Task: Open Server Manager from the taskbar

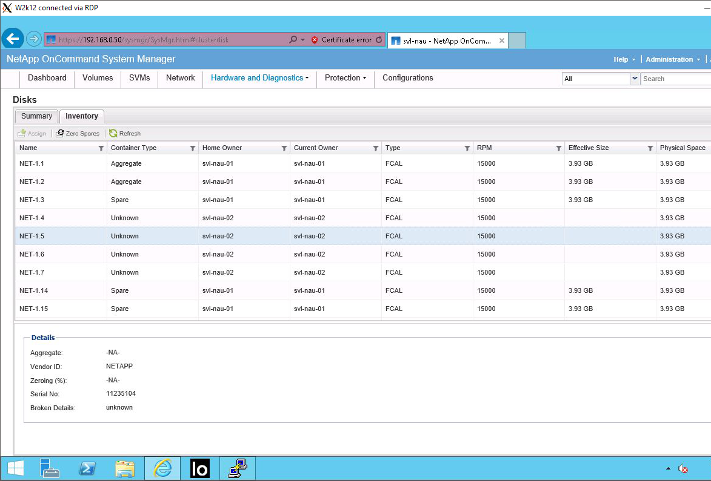Action: 50,468
